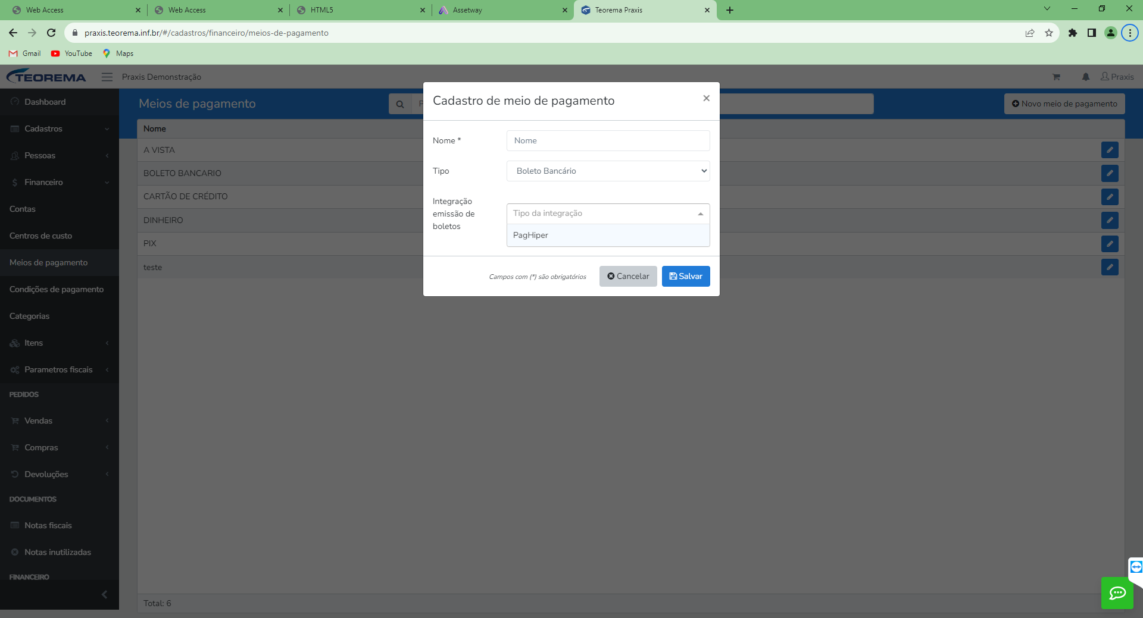The image size is (1143, 618).
Task: Click the edit pencil for DINHEIRO row
Action: tap(1110, 220)
